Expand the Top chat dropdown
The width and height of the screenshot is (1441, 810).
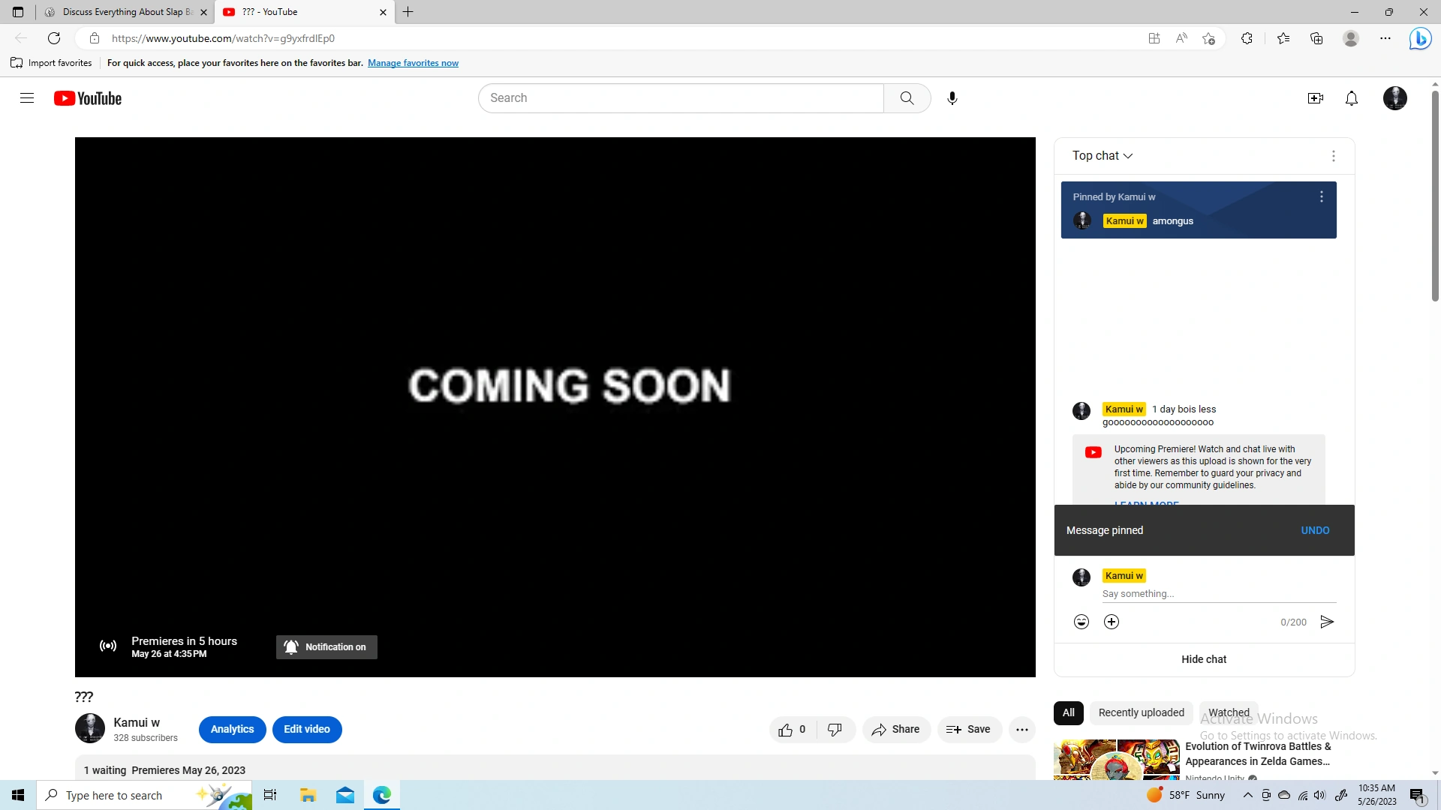pyautogui.click(x=1102, y=156)
